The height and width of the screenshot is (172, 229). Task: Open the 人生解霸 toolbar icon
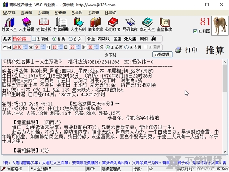[26, 24]
